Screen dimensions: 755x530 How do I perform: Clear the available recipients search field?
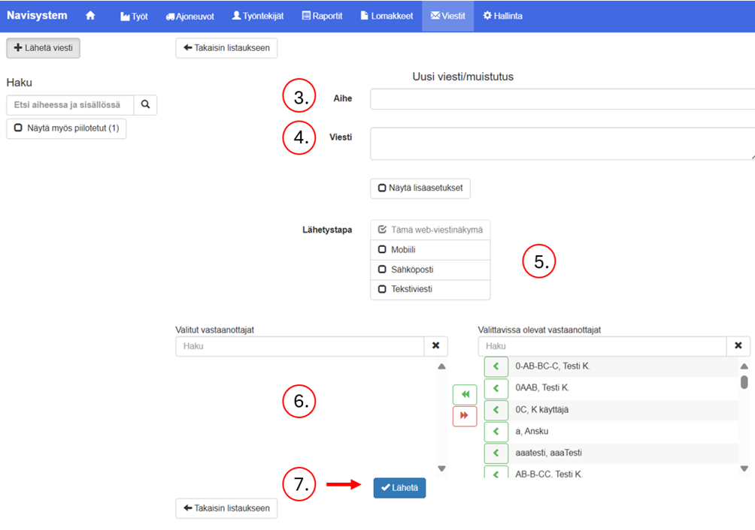tap(738, 346)
